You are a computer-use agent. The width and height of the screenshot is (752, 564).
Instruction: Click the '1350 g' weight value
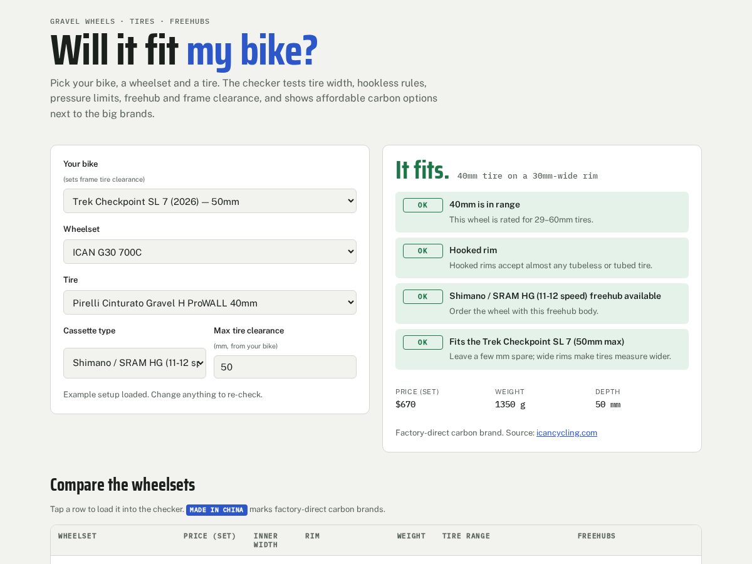click(510, 404)
